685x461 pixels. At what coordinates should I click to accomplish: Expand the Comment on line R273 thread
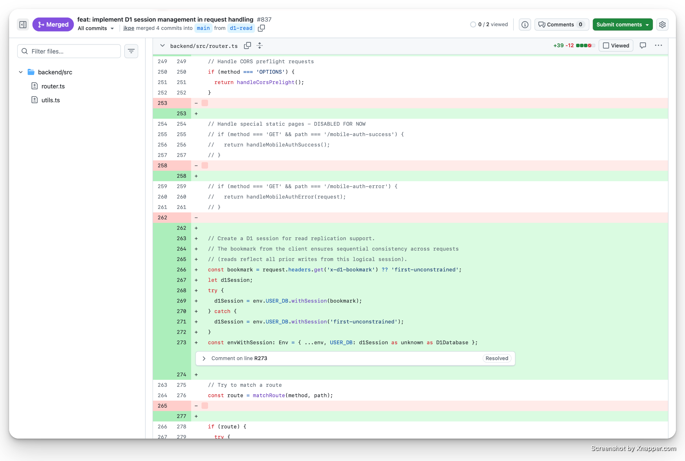pyautogui.click(x=204, y=358)
